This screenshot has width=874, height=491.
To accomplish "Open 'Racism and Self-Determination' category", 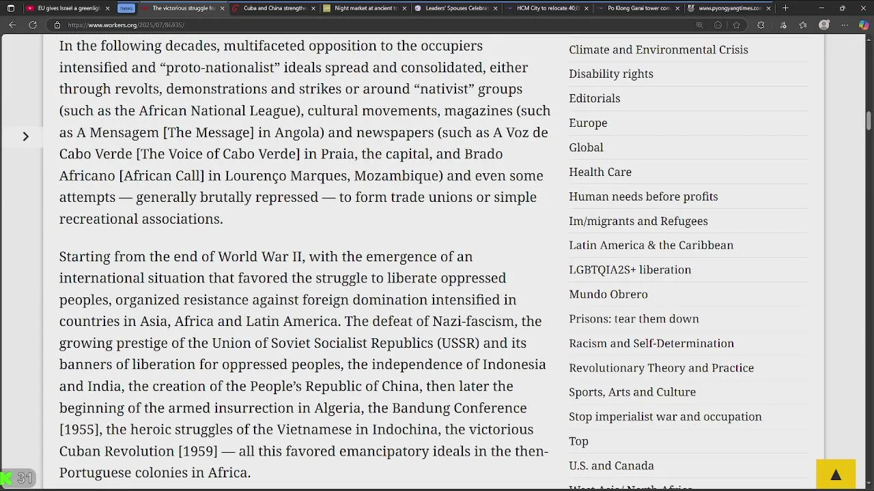I will [x=651, y=343].
